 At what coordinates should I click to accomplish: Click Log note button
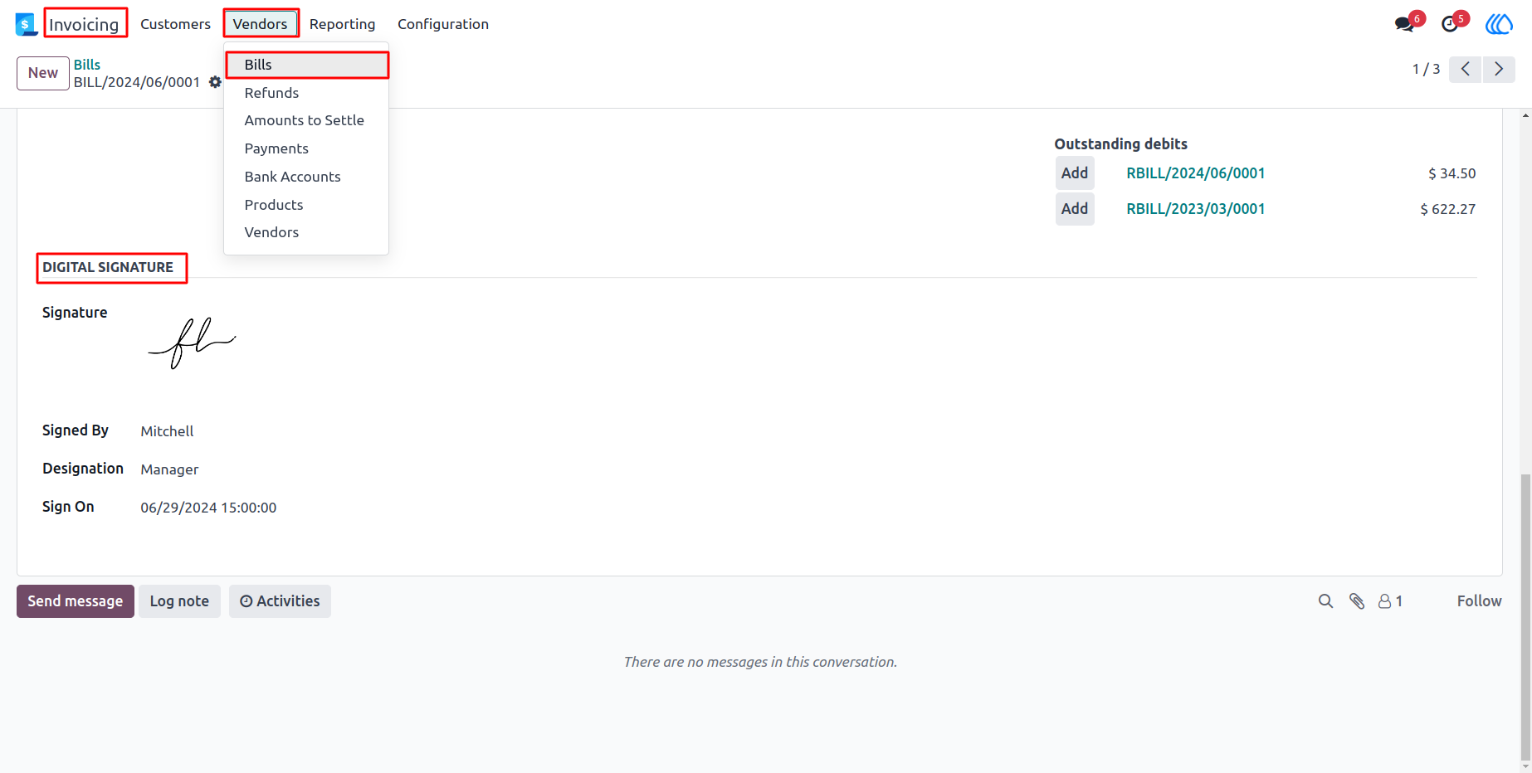179,601
